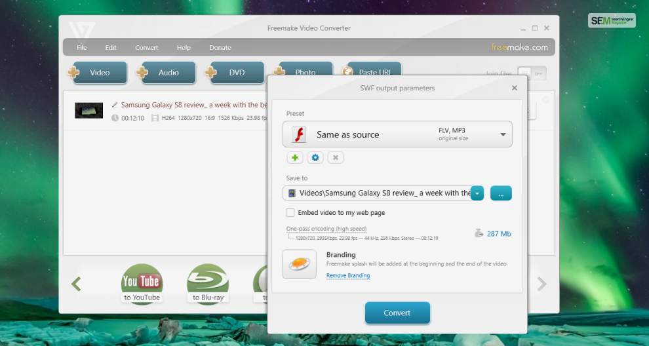Browse for folder with the ... button
This screenshot has height=346, width=649.
pyautogui.click(x=501, y=193)
